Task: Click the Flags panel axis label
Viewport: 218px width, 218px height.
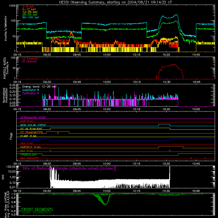Action: 11,136
